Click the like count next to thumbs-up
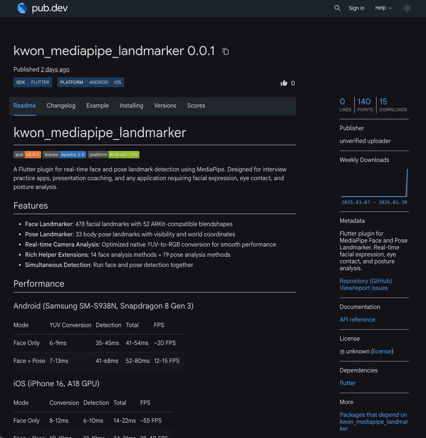Viewport: 426px width, 438px height. click(x=293, y=83)
